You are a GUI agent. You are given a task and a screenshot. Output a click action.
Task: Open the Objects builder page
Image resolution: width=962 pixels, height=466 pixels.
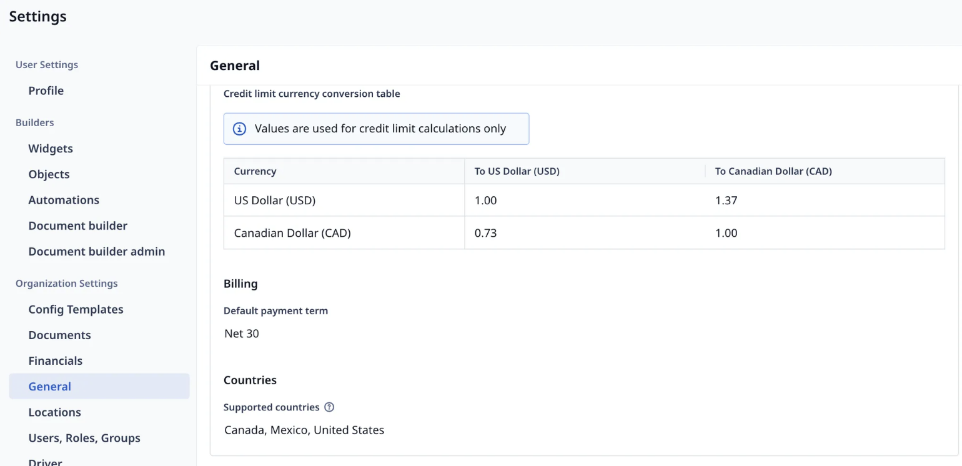49,174
